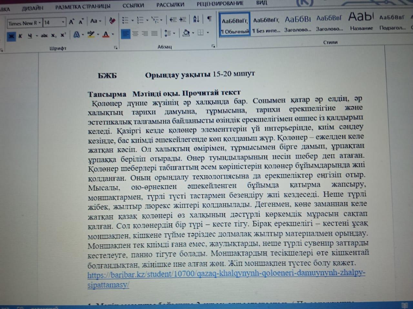413x309 pixels.
Task: Increase paragraph indent
Action: (183, 20)
